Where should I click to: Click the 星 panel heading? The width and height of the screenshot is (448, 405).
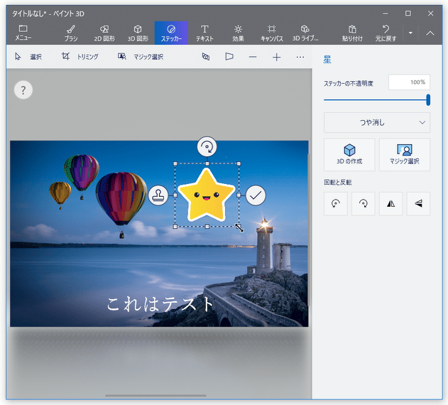[x=327, y=60]
